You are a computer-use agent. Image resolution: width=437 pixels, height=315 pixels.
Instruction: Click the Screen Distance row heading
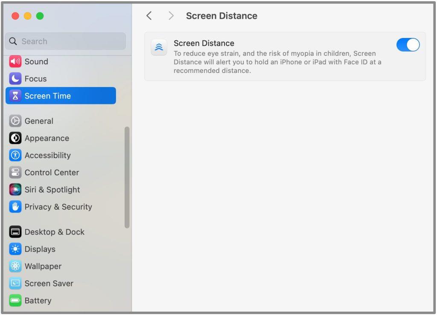point(204,43)
